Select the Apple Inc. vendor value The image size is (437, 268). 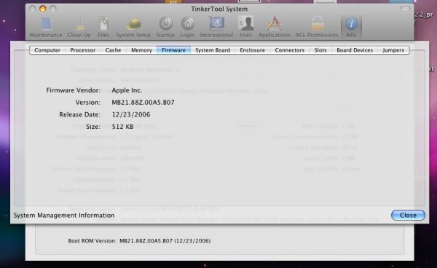tap(127, 90)
